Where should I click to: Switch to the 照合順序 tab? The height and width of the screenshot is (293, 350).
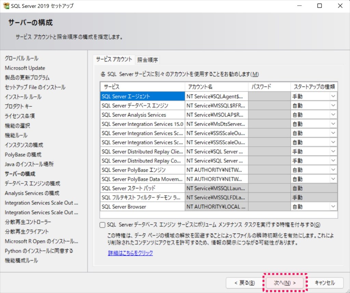pos(147,60)
